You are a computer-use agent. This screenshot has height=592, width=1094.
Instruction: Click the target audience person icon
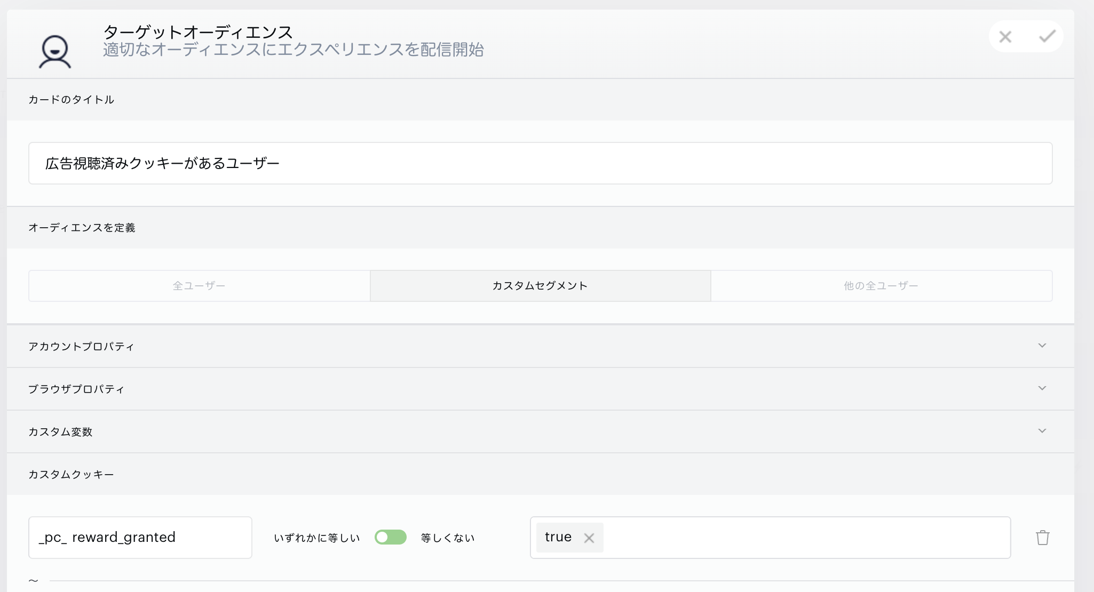tap(54, 52)
